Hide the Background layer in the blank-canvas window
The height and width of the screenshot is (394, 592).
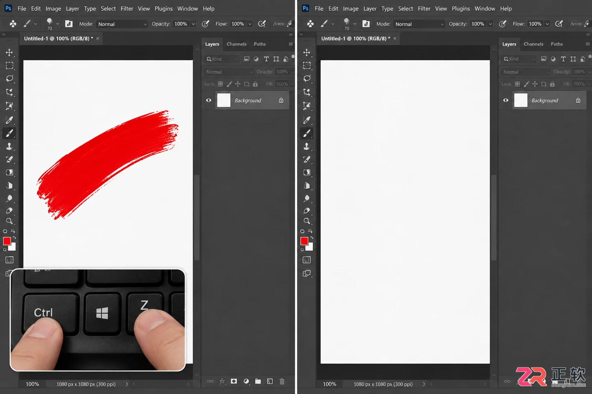[x=506, y=100]
